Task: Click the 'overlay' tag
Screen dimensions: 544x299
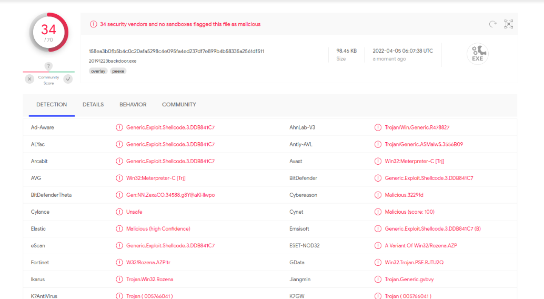Action: click(98, 71)
